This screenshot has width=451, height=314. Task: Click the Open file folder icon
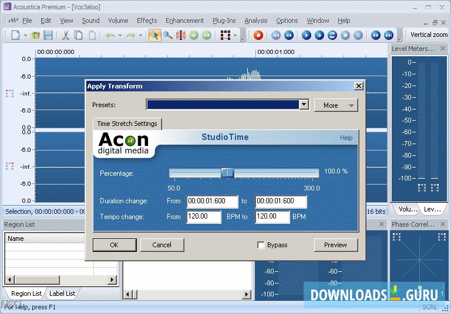pyautogui.click(x=35, y=35)
